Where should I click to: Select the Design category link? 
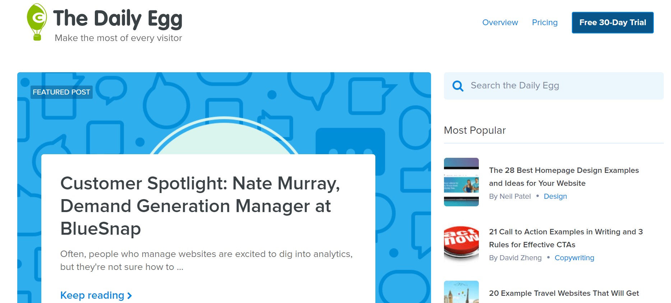point(555,196)
